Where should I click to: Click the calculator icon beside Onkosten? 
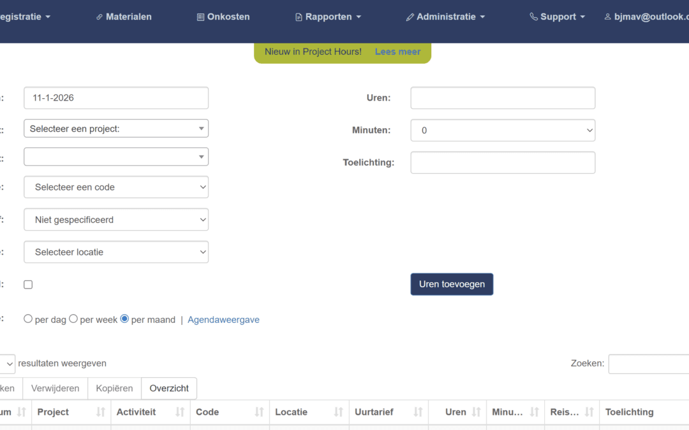[200, 17]
